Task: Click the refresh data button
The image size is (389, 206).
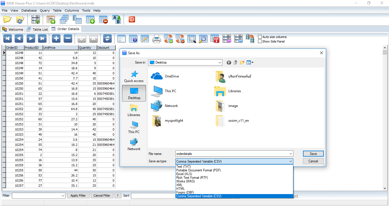Action: pos(107,39)
